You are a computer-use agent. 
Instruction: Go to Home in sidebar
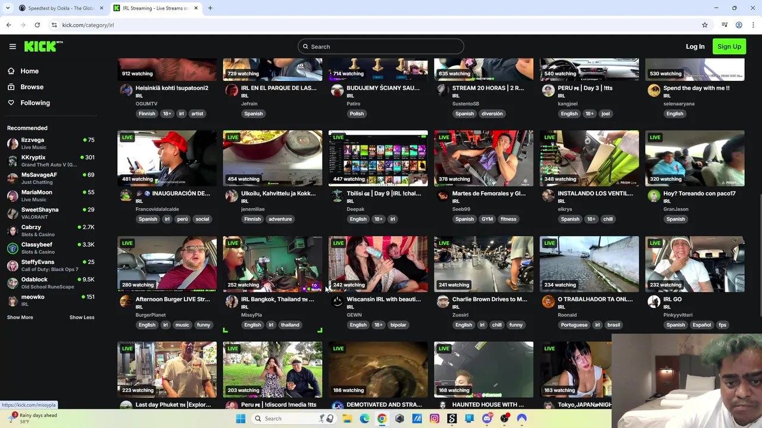29,71
